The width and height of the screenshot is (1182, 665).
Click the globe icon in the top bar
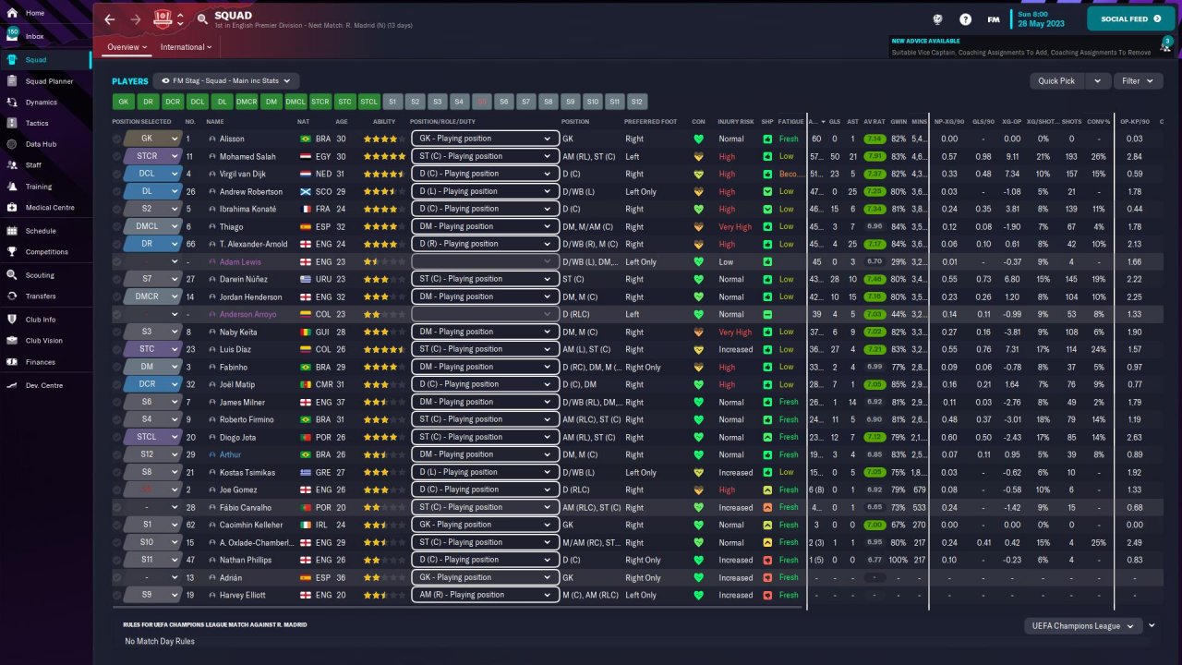pyautogui.click(x=939, y=19)
